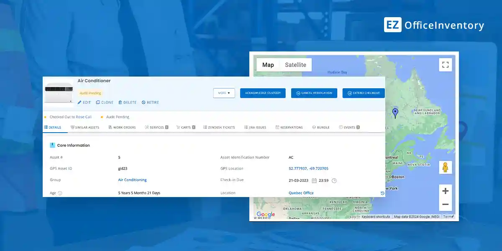Click the Extend Checkout button
The image size is (502, 251).
pyautogui.click(x=364, y=93)
